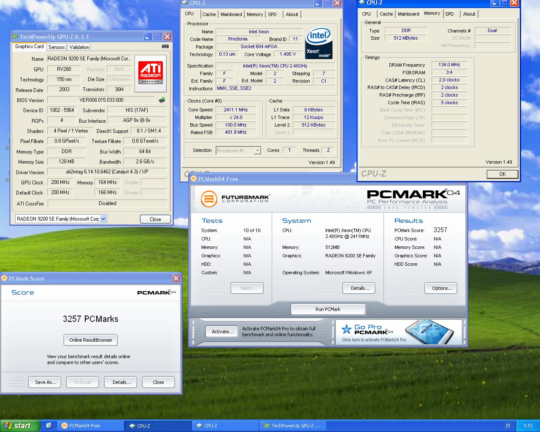This screenshot has width=540, height=432.
Task: Click the Internet Explorer quick launch icon
Action: [49, 426]
